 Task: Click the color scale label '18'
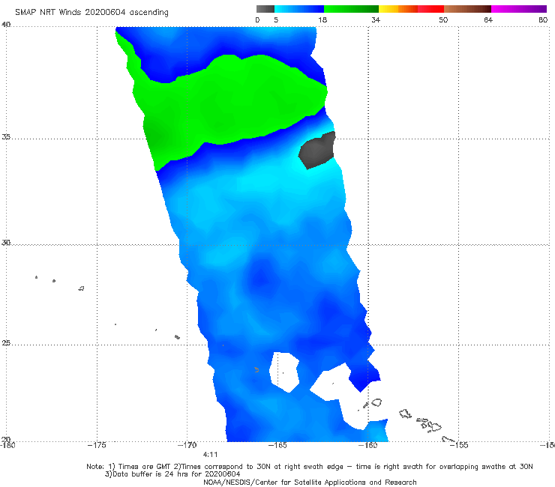point(322,20)
